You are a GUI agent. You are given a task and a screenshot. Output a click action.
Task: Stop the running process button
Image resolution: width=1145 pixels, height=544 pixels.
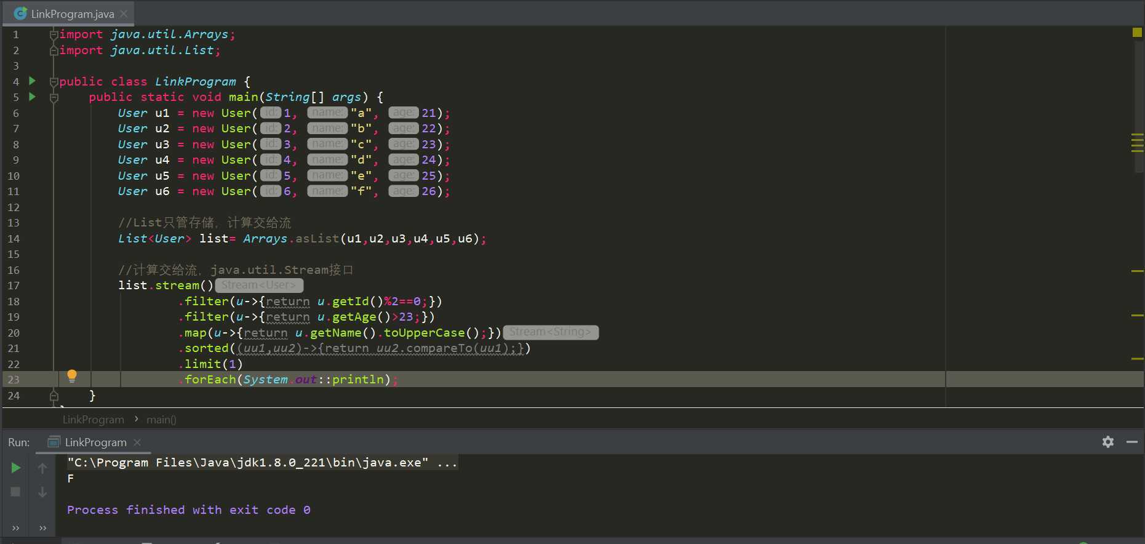[x=16, y=492]
